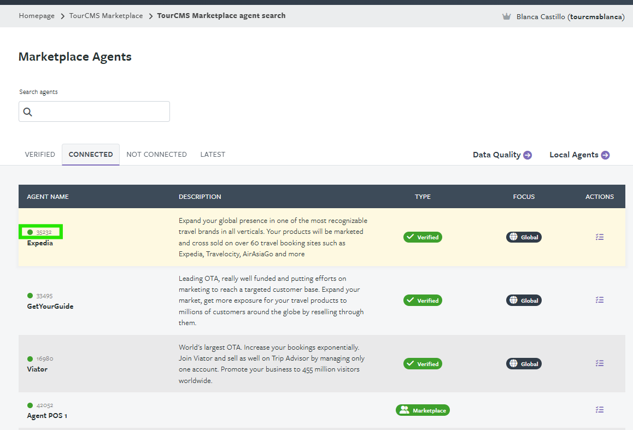
Task: Click the Verified badge in Viator row
Action: [423, 364]
